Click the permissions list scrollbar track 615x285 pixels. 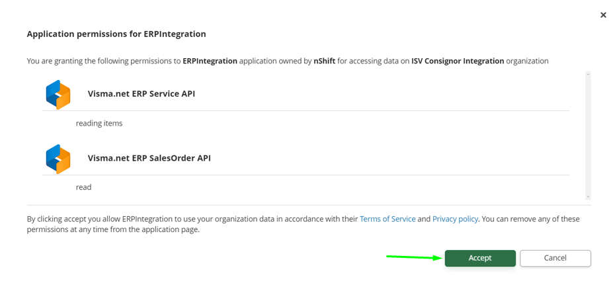[x=588, y=136]
